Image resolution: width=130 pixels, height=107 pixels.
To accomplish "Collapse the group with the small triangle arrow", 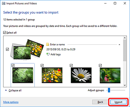I will (119, 45).
